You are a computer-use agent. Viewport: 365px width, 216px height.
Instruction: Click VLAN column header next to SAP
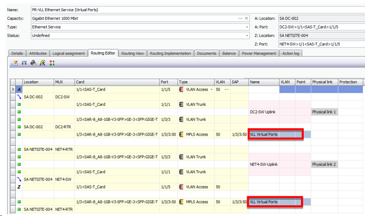point(222,82)
